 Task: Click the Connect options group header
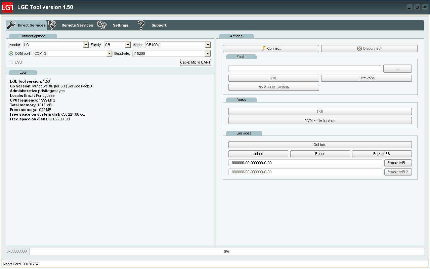click(x=33, y=36)
